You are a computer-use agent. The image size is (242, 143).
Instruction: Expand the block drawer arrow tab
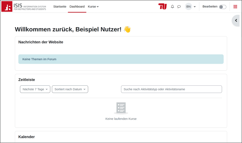[236, 20]
